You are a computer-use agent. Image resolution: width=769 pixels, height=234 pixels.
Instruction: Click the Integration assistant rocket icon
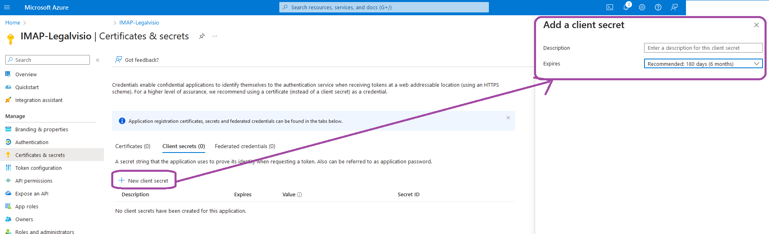click(8, 100)
